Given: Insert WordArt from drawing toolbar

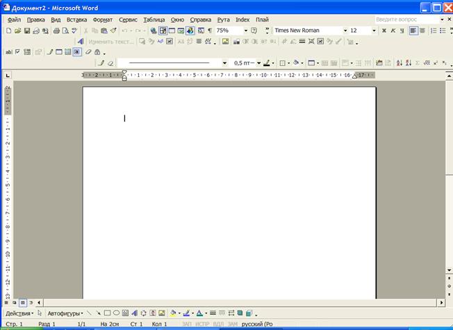Looking at the screenshot, I should tap(134, 313).
